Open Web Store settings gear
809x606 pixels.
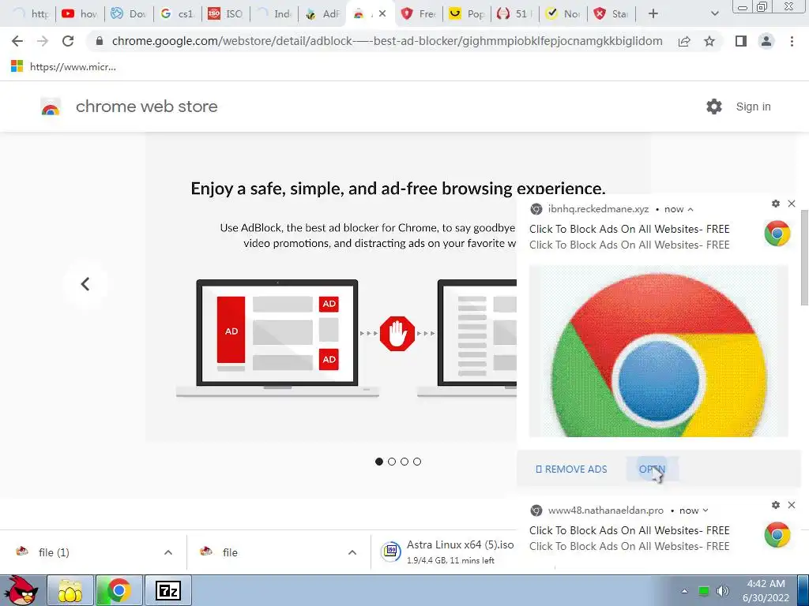714,107
